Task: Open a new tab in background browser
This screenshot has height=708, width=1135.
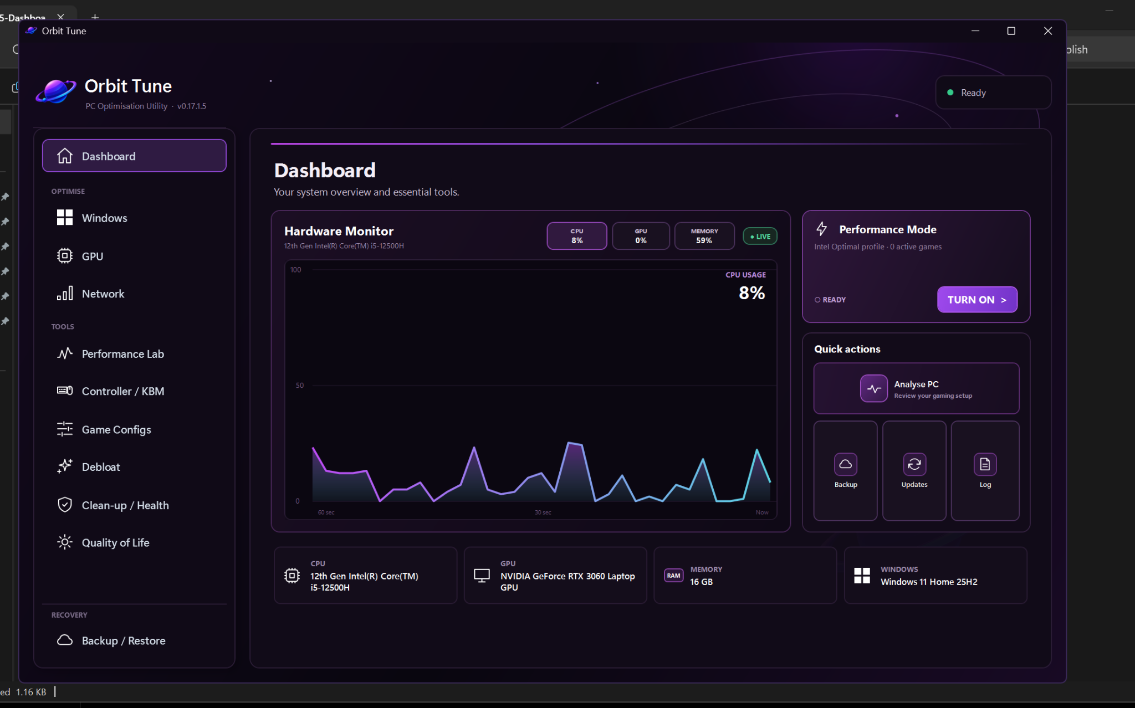Action: pos(95,17)
